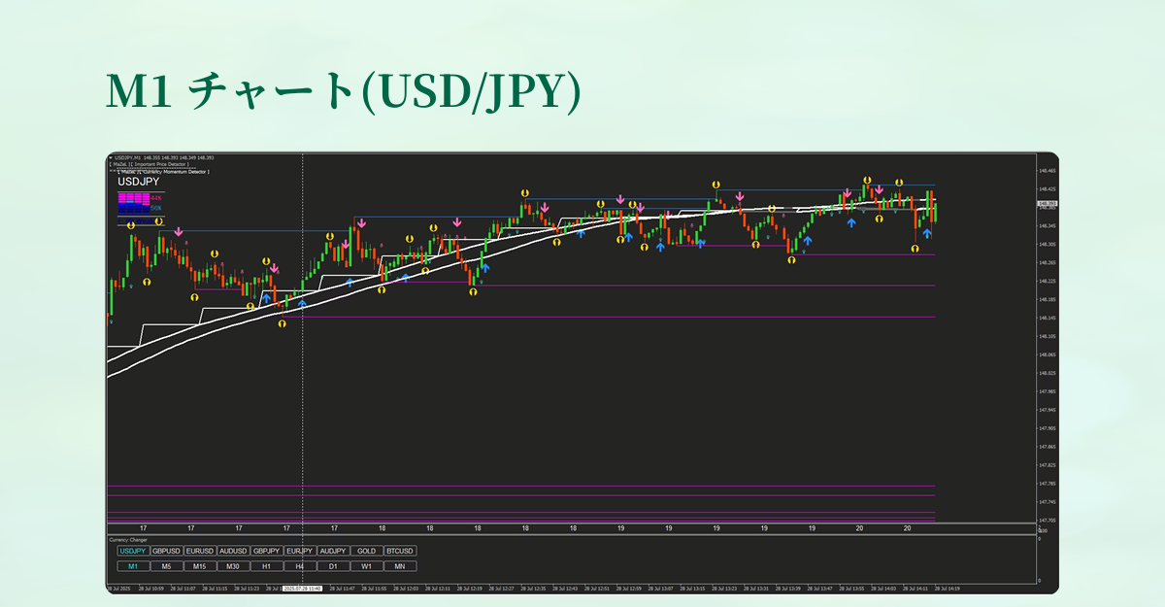Click the 148.145 price axis label
The height and width of the screenshot is (607, 1165).
click(x=1047, y=319)
